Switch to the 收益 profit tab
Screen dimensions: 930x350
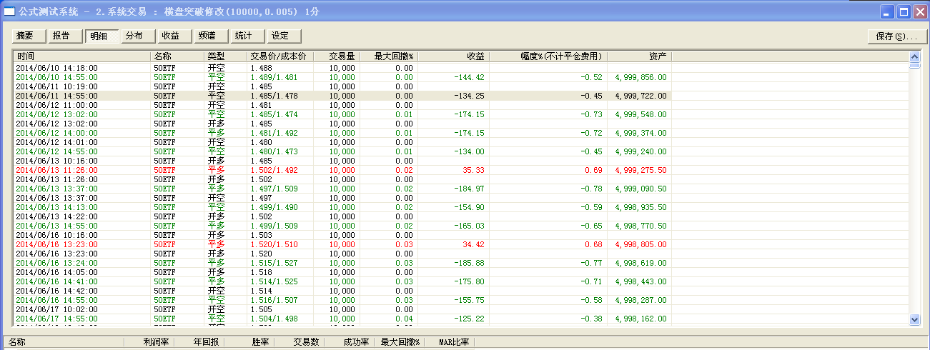coord(174,36)
